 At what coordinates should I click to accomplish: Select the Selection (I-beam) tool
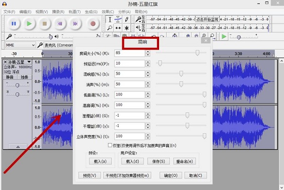click(109, 19)
